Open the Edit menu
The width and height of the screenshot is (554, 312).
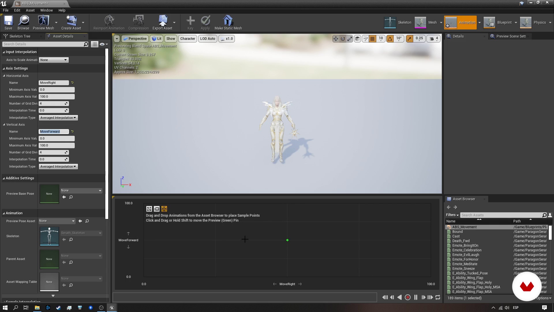[x=17, y=10]
